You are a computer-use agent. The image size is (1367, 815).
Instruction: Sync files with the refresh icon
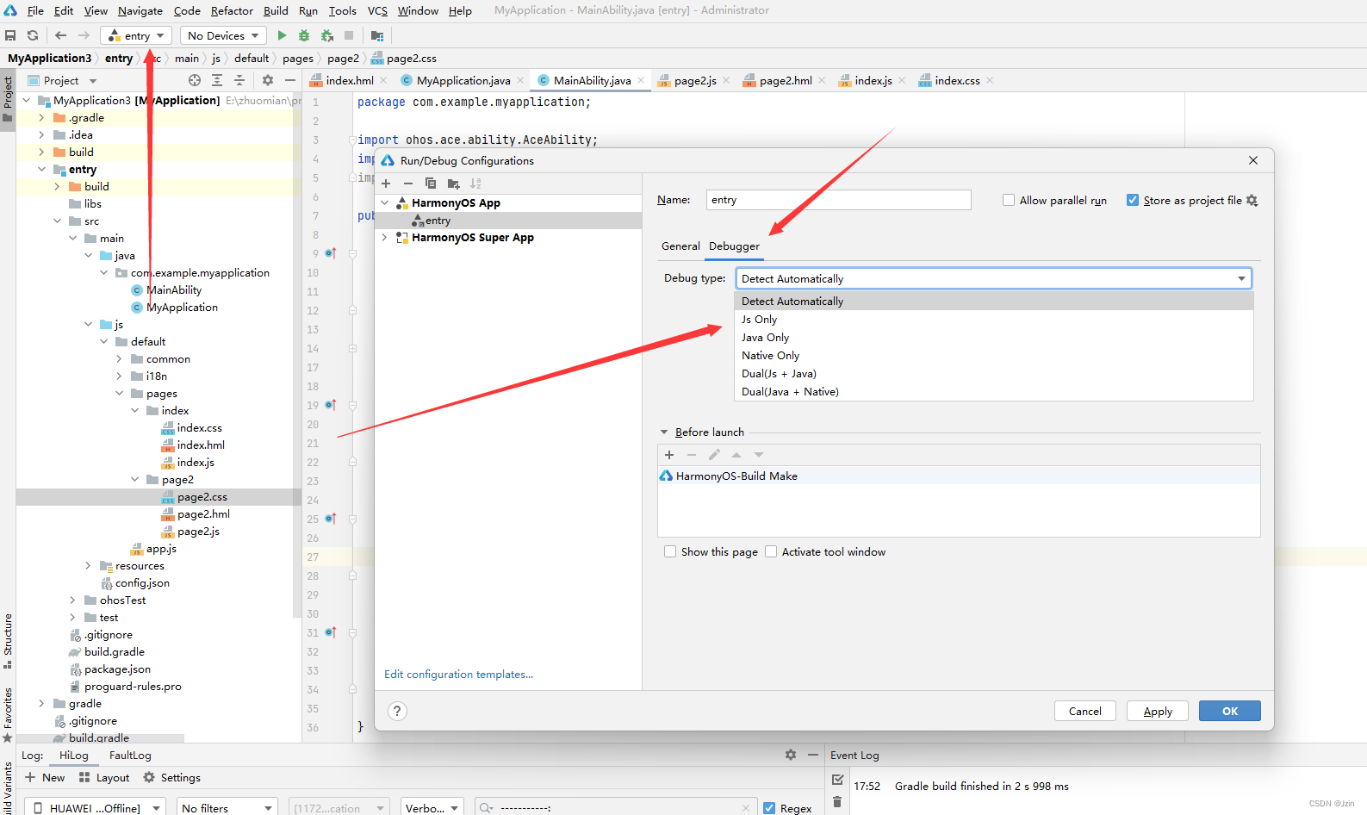pos(33,35)
